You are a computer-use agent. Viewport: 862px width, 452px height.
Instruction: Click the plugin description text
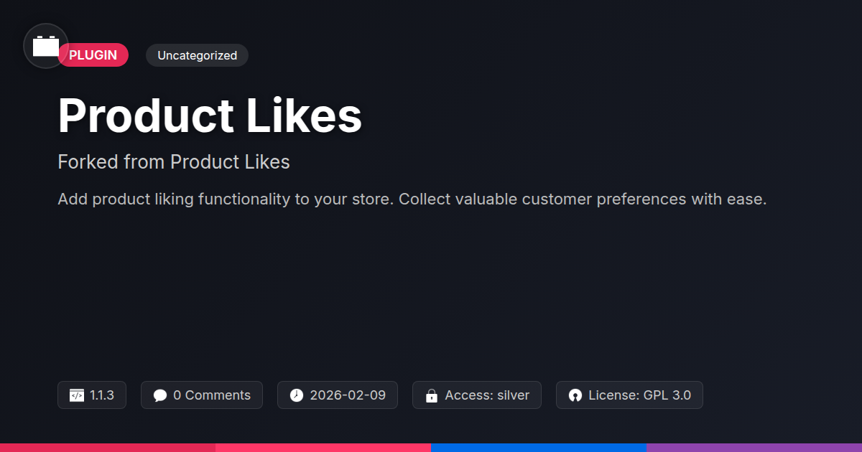pyautogui.click(x=412, y=199)
